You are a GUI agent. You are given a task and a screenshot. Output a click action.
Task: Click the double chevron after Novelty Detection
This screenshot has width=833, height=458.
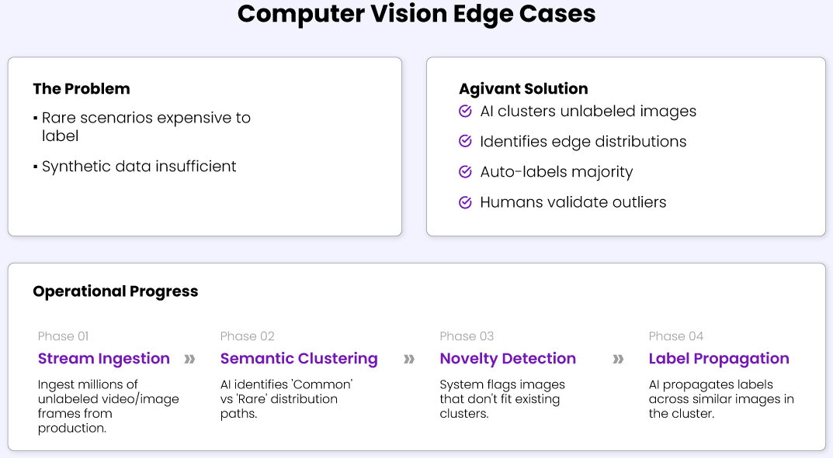(x=618, y=359)
